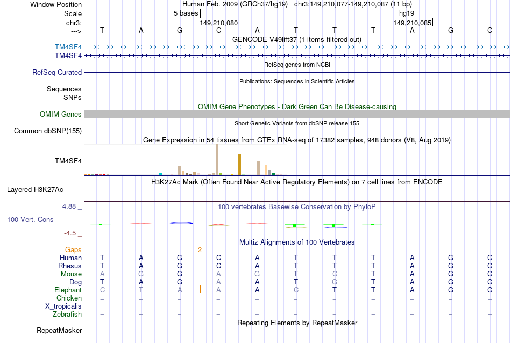The height and width of the screenshot is (343, 511).
Task: Click the Window Position label
Action: (56, 4)
